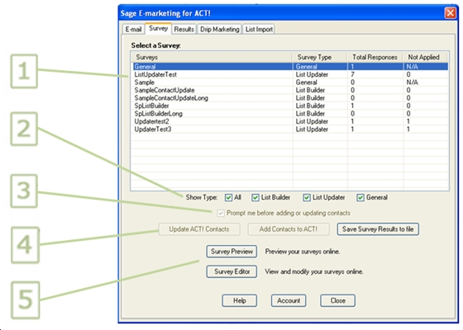Select the Sample survey row
The width and height of the screenshot is (463, 330).
click(290, 82)
